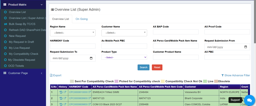
Task: Click the Export file icon
Action: tap(51, 75)
